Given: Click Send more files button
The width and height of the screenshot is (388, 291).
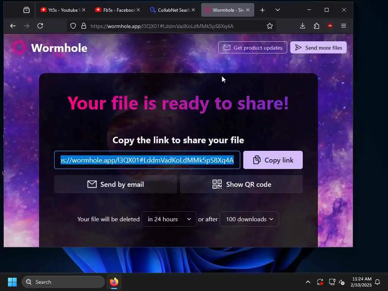Looking at the screenshot, I should (x=318, y=47).
